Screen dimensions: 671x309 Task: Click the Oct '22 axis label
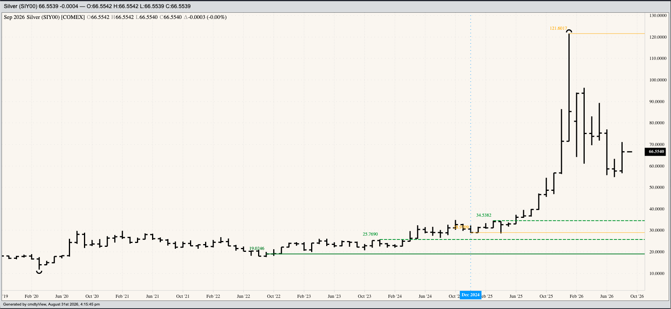pyautogui.click(x=274, y=296)
